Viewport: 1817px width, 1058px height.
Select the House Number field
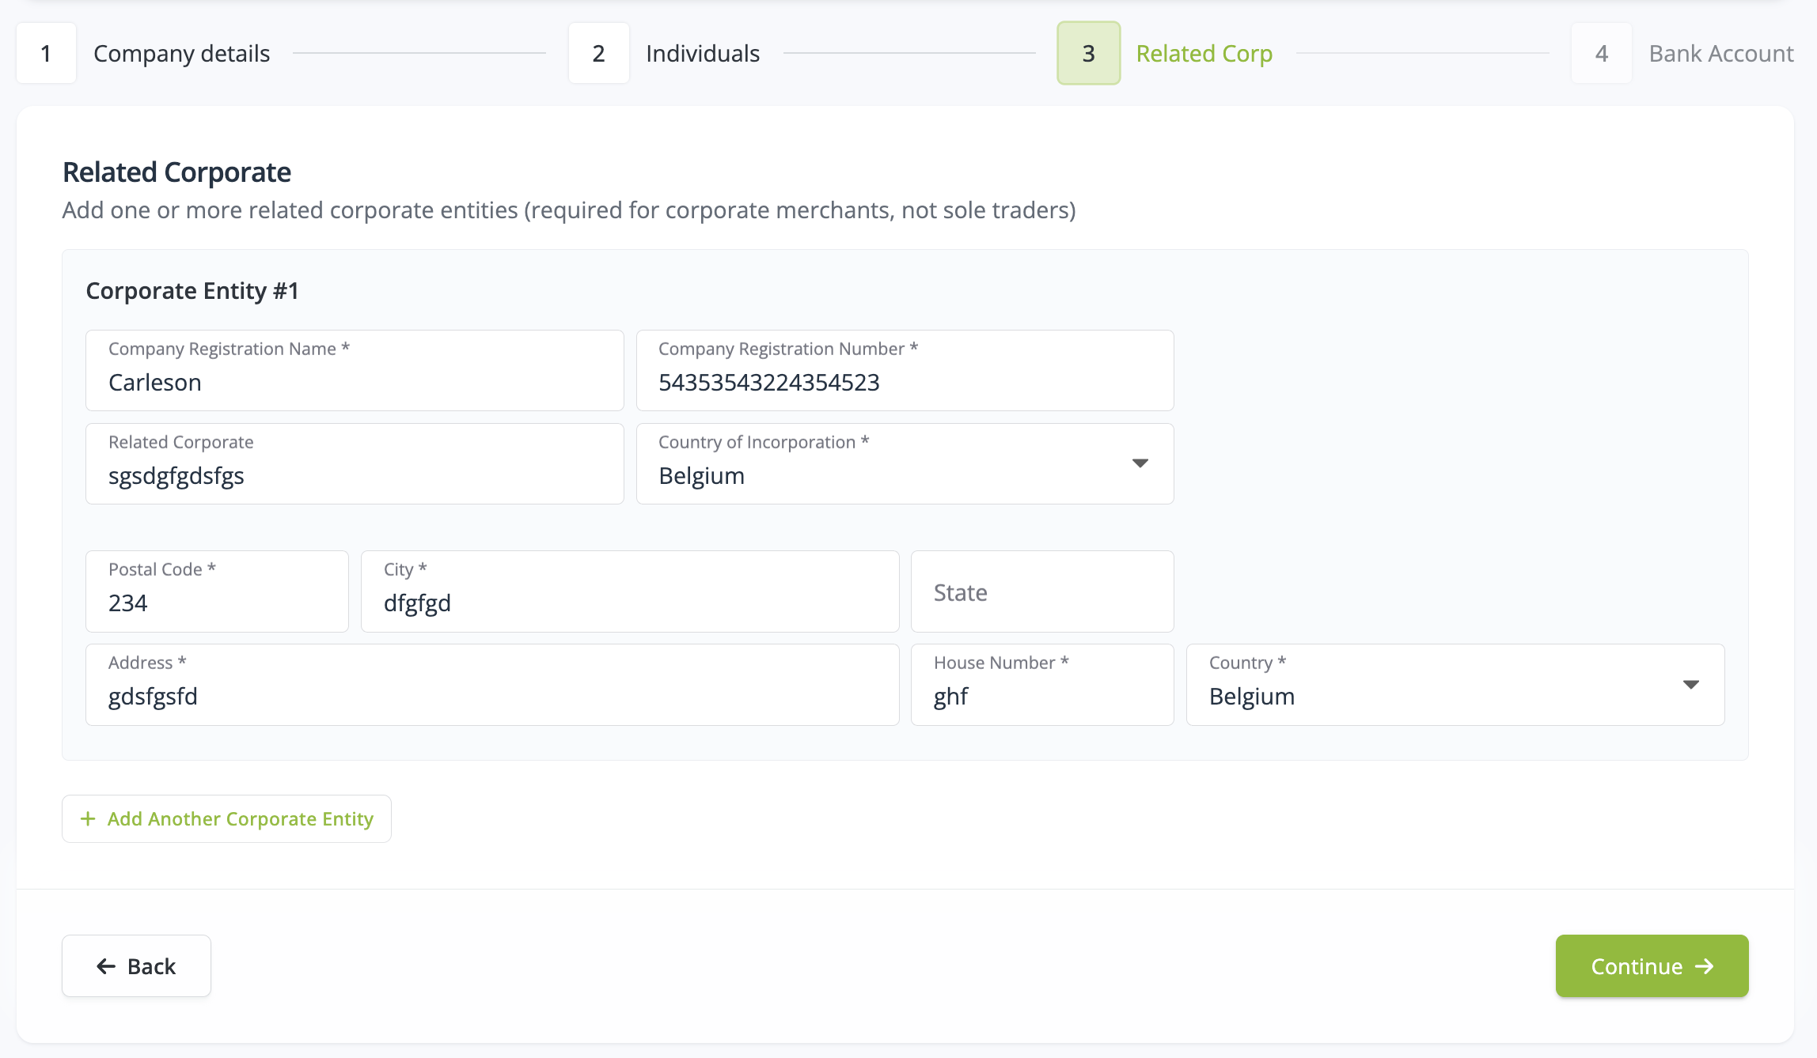1041,684
